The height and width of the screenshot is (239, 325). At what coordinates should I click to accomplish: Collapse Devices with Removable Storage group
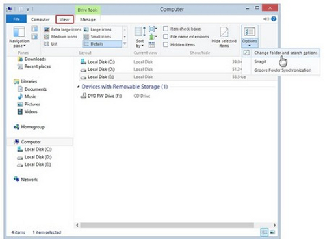[x=78, y=87]
